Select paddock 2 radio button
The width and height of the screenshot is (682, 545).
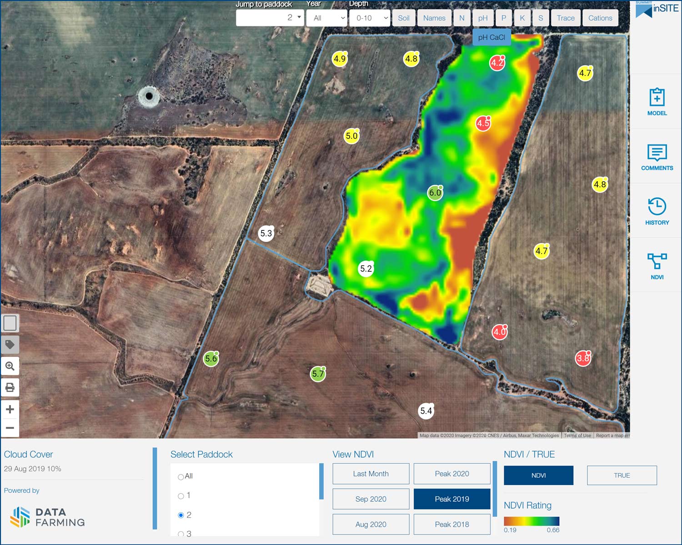(181, 515)
